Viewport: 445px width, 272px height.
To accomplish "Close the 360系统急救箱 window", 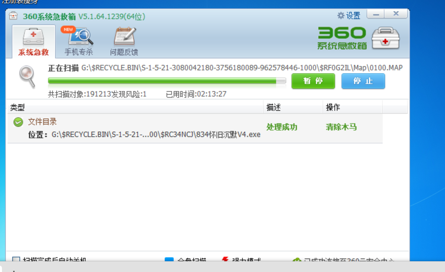I will coord(396,14).
